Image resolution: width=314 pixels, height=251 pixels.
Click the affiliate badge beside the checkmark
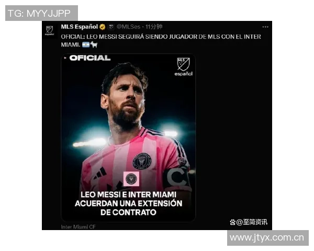tap(111, 27)
